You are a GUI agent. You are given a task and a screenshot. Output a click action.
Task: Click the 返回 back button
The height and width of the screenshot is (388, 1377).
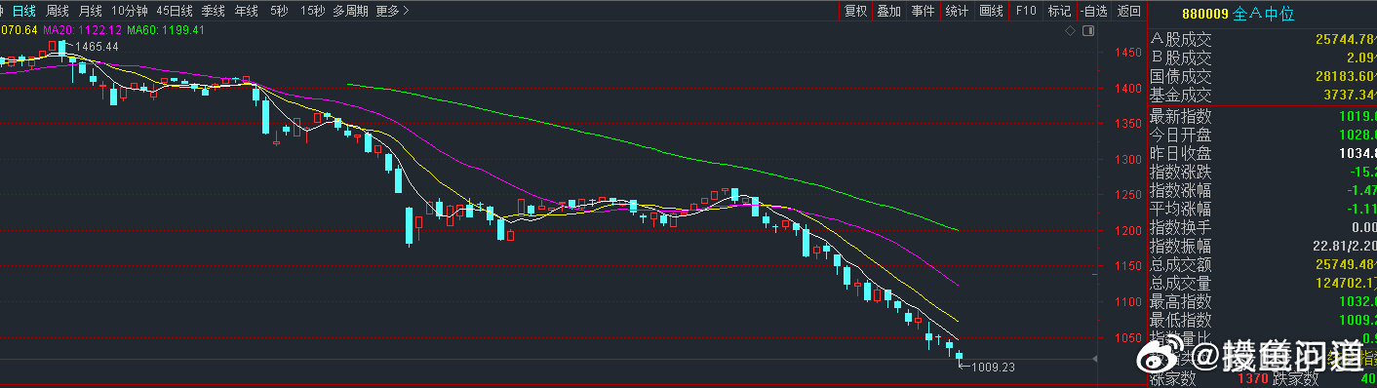[1129, 11]
